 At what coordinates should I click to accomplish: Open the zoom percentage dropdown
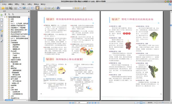[x=155, y=103]
